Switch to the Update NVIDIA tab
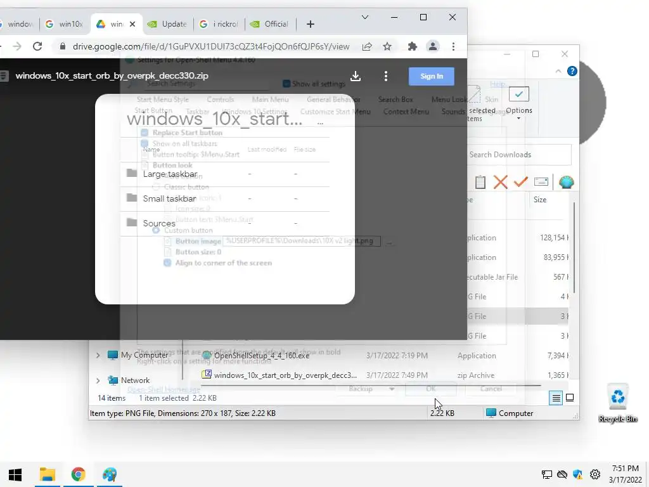This screenshot has height=487, width=649. 167,24
